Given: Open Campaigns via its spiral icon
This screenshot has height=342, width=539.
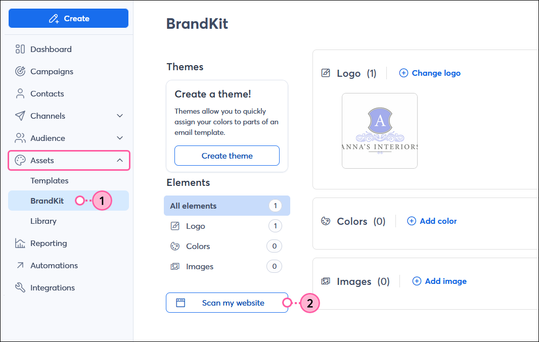Looking at the screenshot, I should pyautogui.click(x=20, y=71).
